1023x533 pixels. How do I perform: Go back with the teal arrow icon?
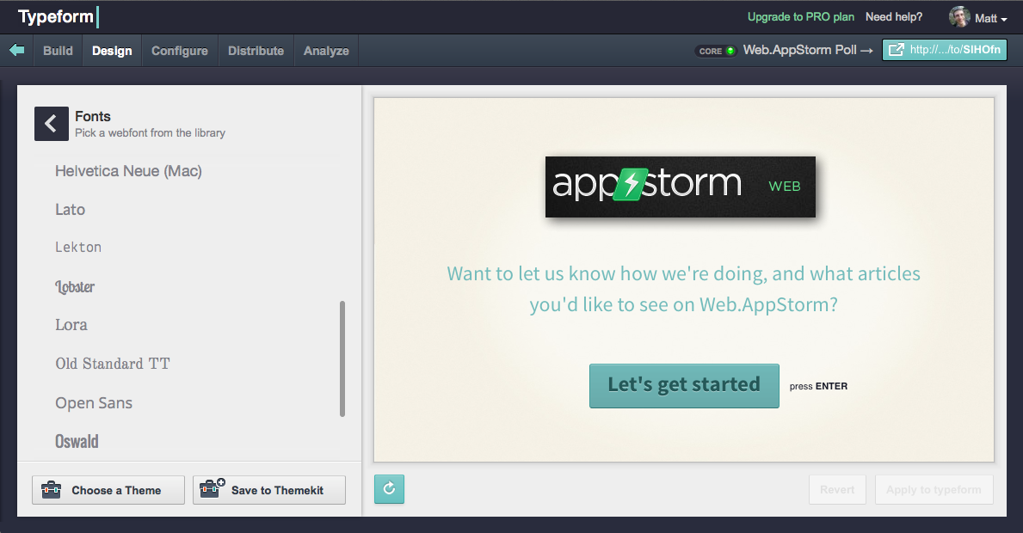[x=17, y=50]
